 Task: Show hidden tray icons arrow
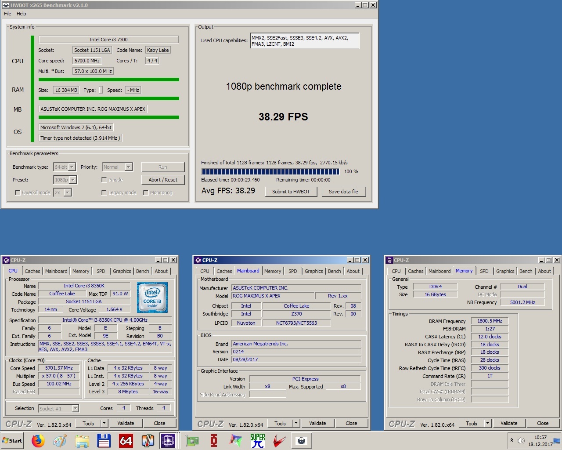tap(512, 440)
